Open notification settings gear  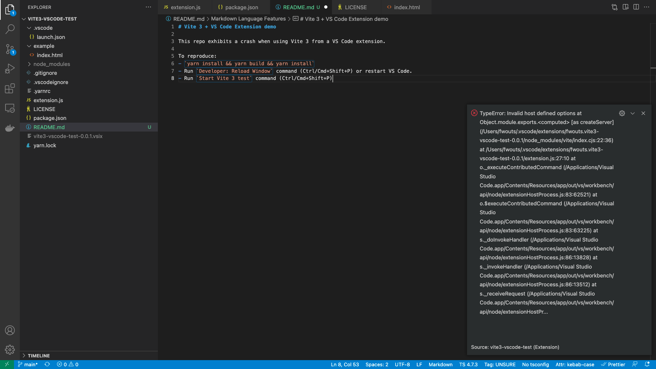[622, 113]
